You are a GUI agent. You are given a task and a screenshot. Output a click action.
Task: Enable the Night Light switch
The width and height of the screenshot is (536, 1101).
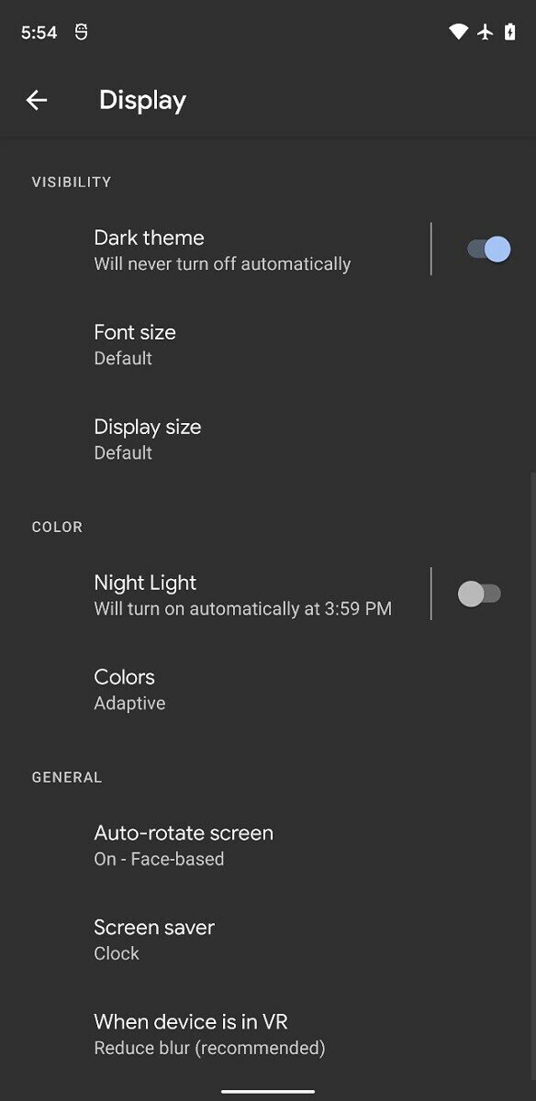tap(479, 594)
